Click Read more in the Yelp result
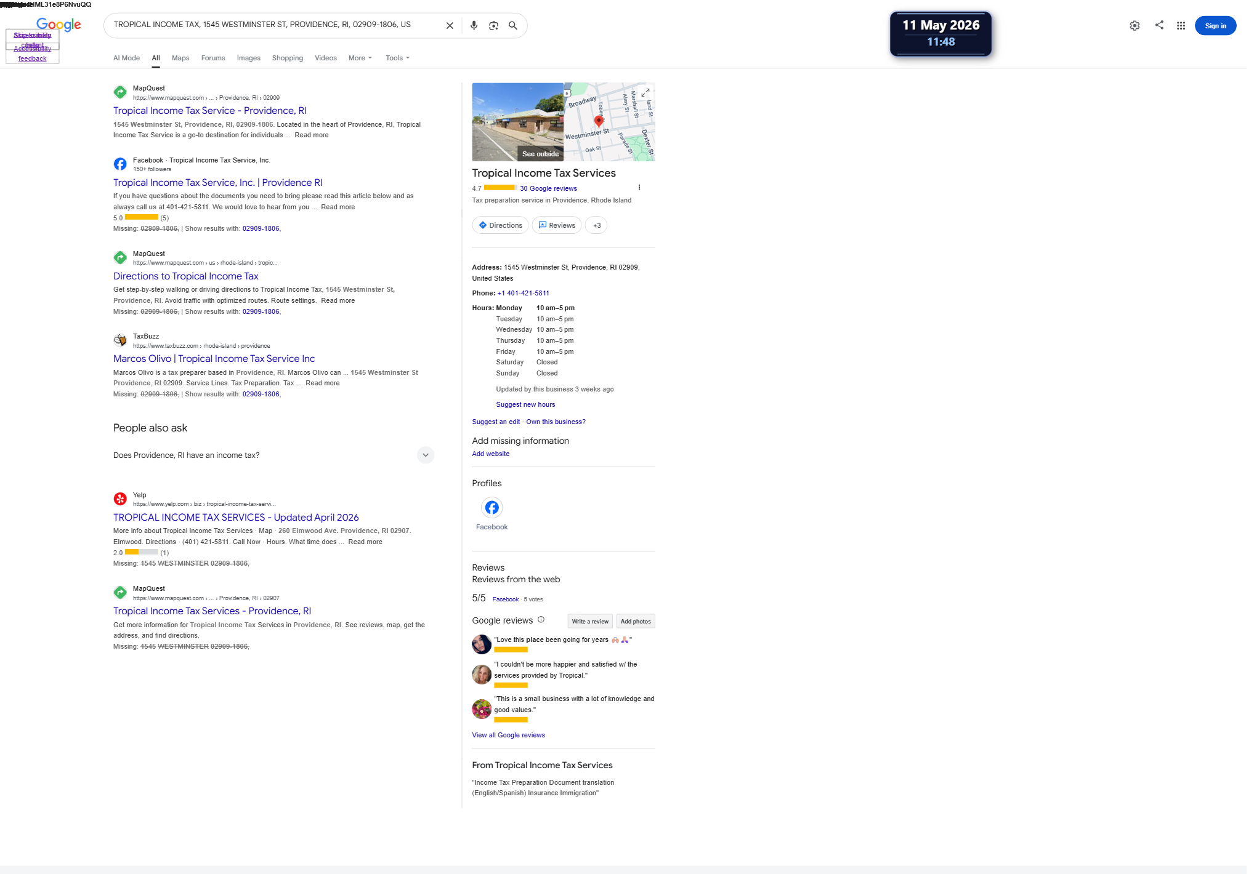Image resolution: width=1254 pixels, height=874 pixels. coord(365,542)
